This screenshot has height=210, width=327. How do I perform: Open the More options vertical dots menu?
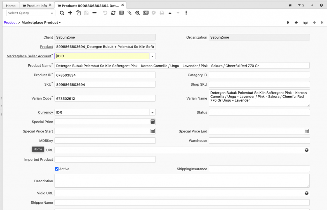pos(186,13)
